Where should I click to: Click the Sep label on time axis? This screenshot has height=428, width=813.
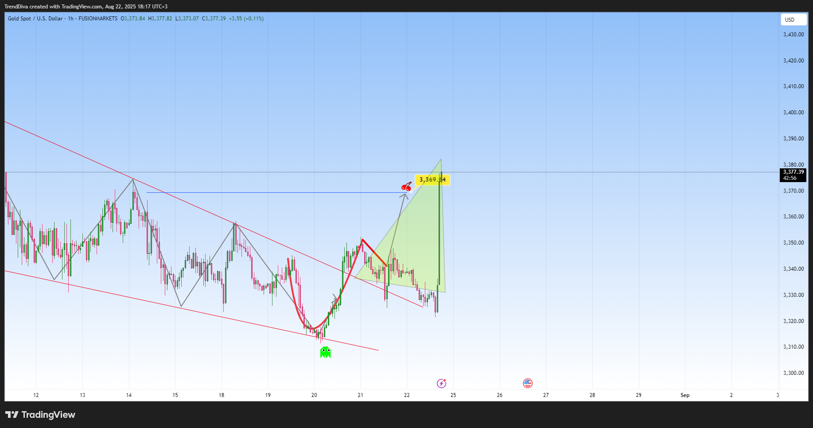coord(685,395)
